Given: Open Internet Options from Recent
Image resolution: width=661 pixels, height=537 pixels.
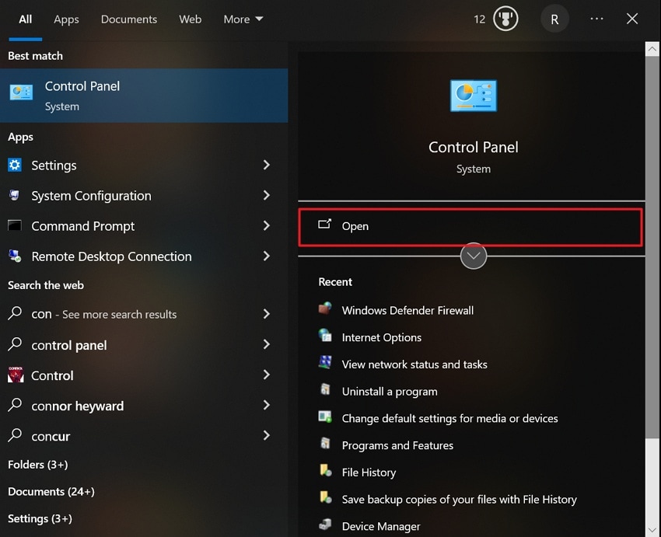Looking at the screenshot, I should point(382,337).
